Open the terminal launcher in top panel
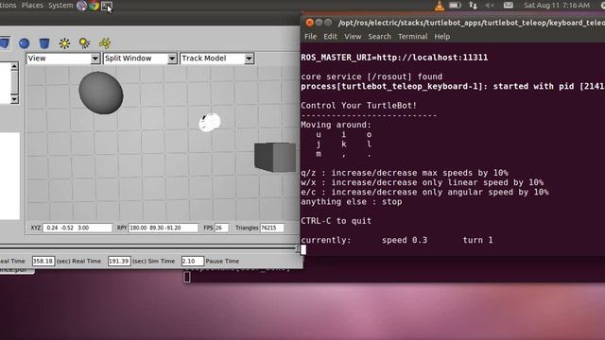Viewport: 605px width, 340px height. point(107,6)
